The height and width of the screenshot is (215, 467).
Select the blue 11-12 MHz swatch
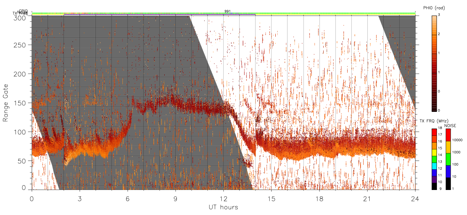[434, 173]
